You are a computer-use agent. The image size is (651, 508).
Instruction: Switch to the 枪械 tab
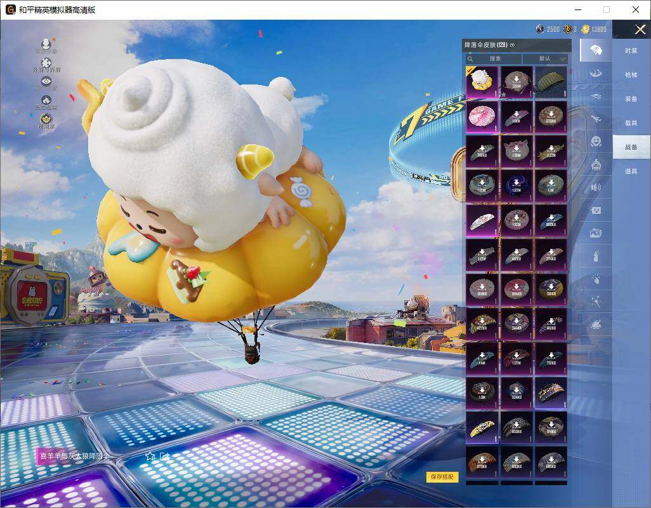pos(631,75)
